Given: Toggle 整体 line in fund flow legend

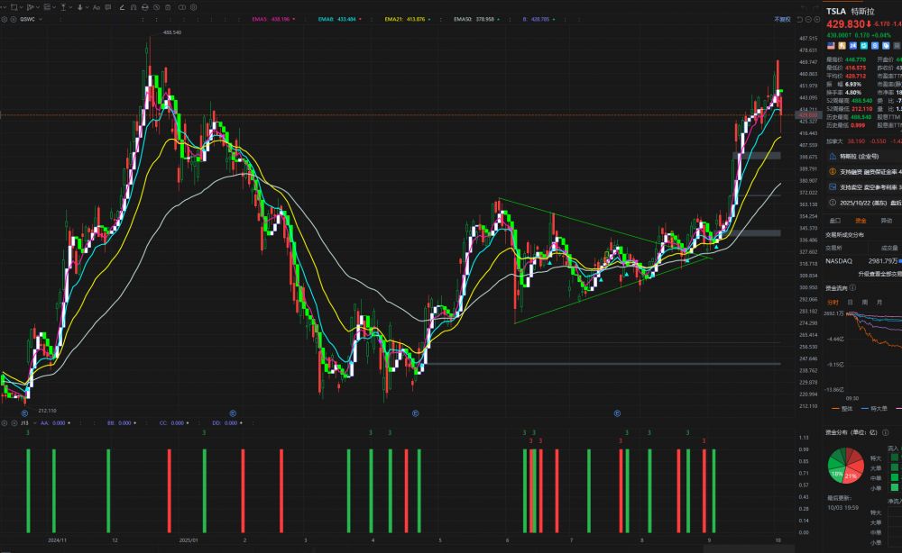Looking at the screenshot, I should pos(846,408).
